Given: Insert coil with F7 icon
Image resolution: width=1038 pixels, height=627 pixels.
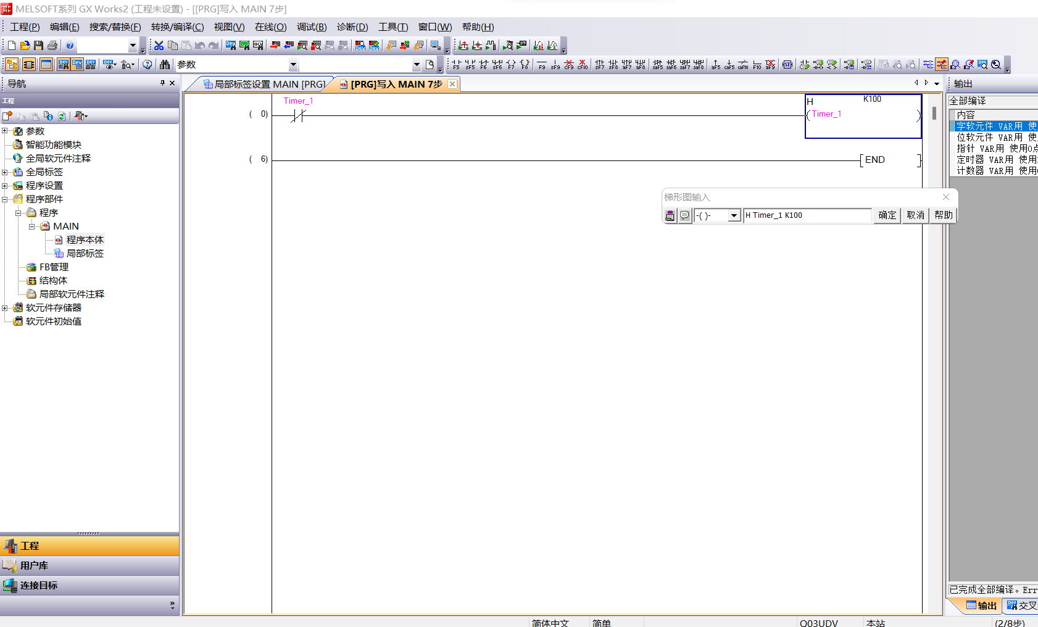Looking at the screenshot, I should click(511, 65).
